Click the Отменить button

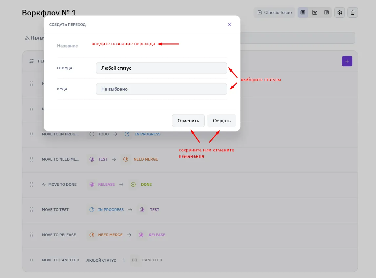188,121
